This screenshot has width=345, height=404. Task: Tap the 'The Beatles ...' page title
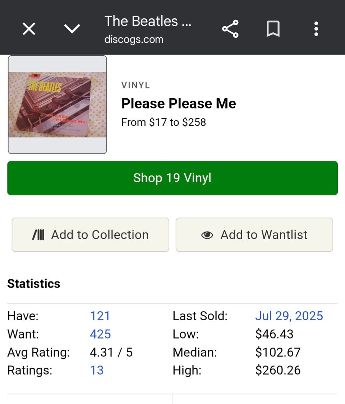(x=148, y=22)
